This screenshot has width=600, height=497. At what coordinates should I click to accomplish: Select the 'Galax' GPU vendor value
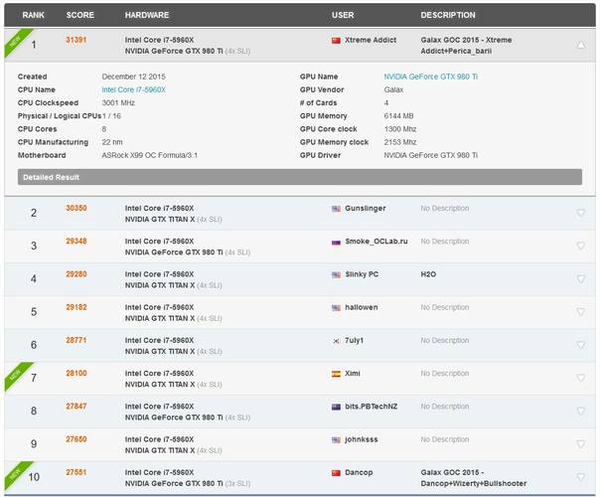pos(393,89)
